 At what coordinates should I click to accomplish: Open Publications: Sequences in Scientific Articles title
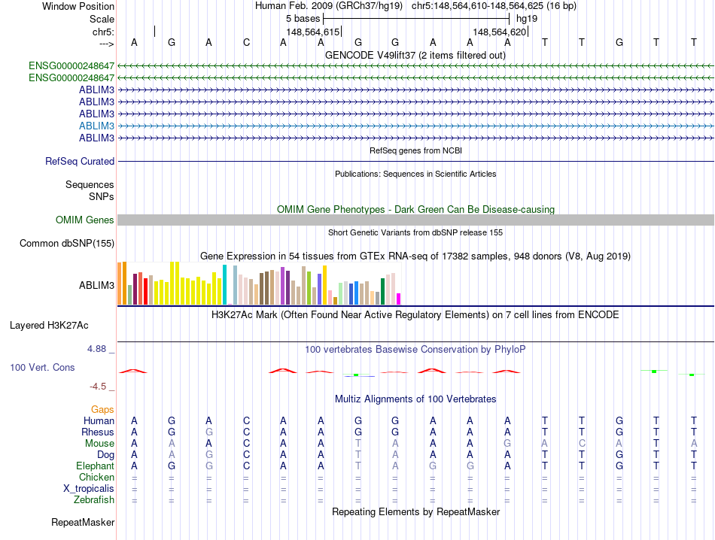[415, 174]
